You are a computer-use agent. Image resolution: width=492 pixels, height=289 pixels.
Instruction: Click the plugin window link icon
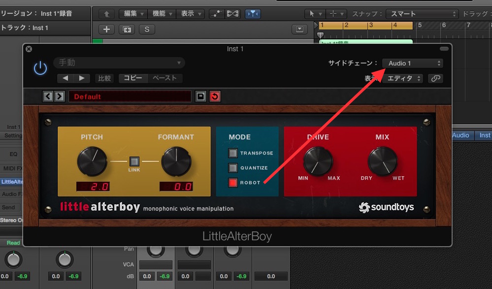point(435,78)
